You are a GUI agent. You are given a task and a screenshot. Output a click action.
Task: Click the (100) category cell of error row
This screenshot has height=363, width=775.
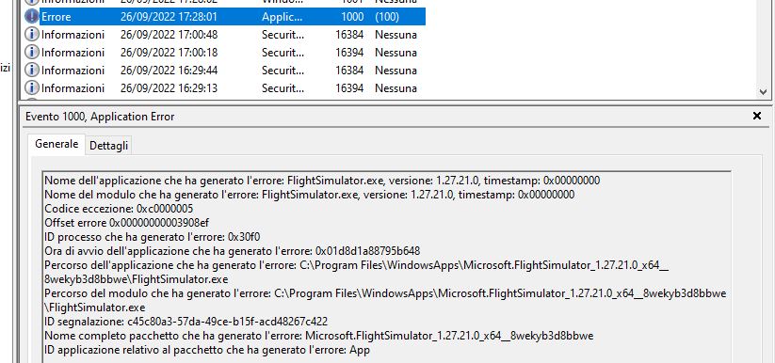pyautogui.click(x=387, y=17)
